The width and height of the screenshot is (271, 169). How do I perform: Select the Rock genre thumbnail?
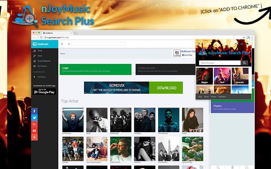point(222,76)
